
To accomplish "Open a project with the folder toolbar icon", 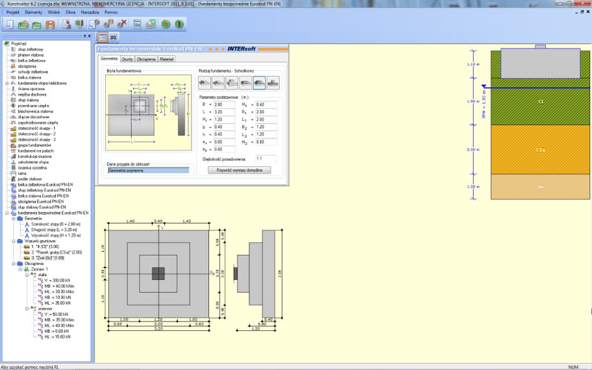I will pos(23,25).
